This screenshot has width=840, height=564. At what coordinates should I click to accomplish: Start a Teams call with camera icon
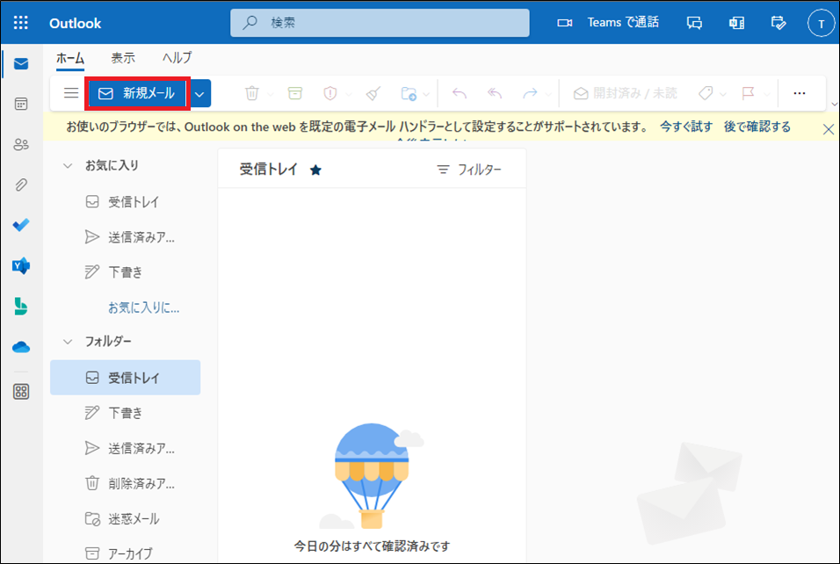click(x=565, y=23)
